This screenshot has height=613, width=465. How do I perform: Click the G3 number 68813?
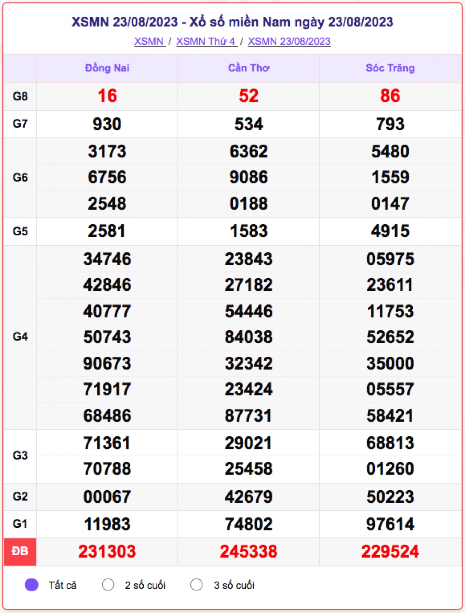pyautogui.click(x=390, y=443)
